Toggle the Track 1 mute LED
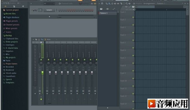190x110 pixels. (133, 17)
